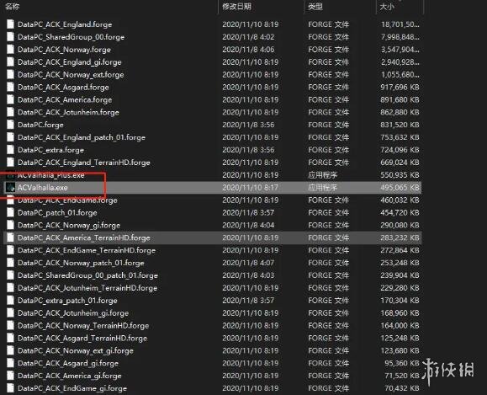Click file icon of DataPC_extra.forge
The image size is (487, 395).
click(x=11, y=150)
